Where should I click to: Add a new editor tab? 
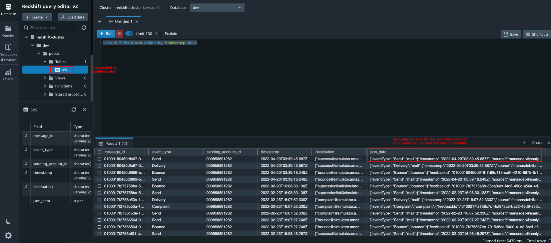pos(100,21)
